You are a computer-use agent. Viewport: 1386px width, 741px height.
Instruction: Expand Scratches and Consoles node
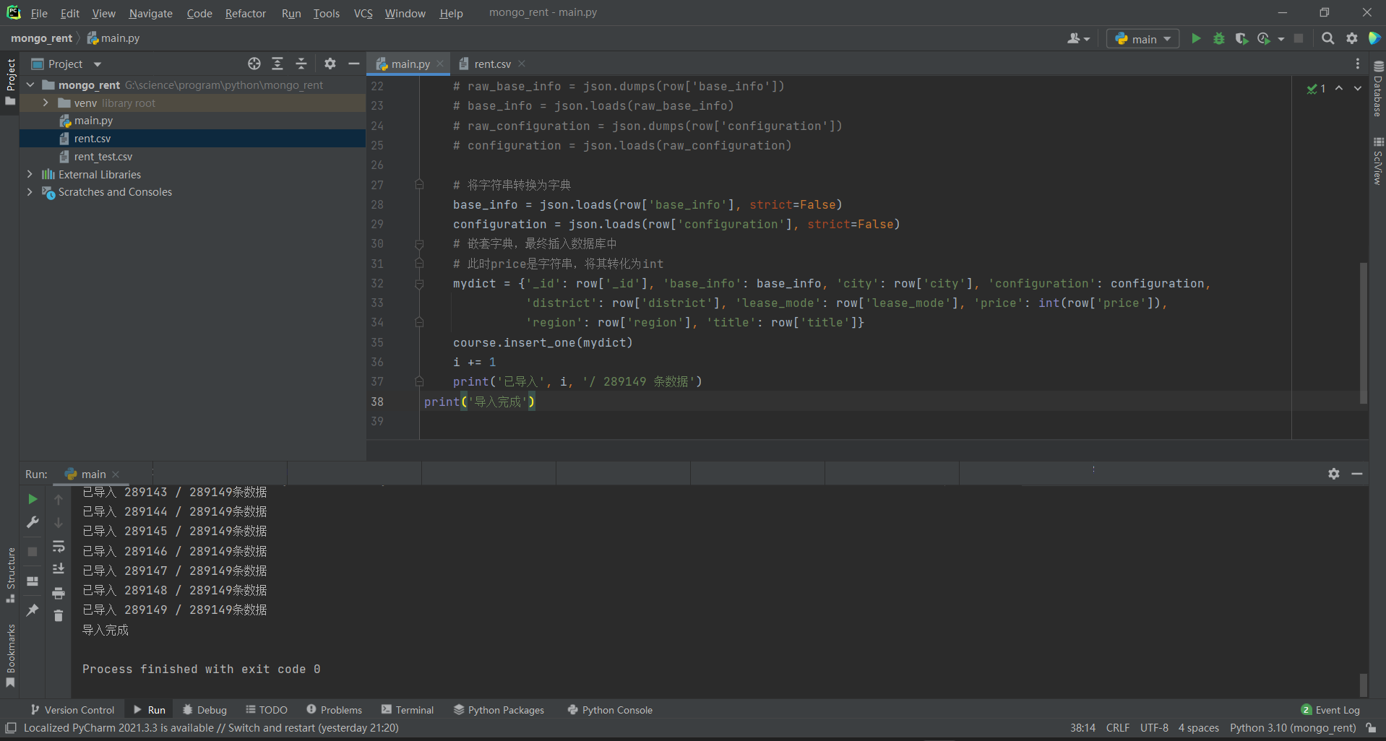point(30,192)
